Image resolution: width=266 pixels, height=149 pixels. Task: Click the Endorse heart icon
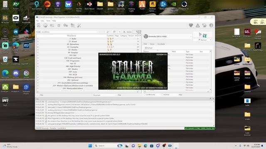point(191,25)
